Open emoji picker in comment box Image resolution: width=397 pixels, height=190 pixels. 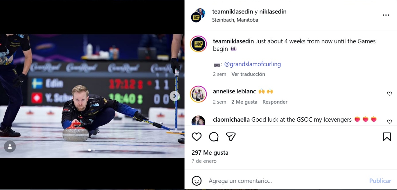point(197,181)
